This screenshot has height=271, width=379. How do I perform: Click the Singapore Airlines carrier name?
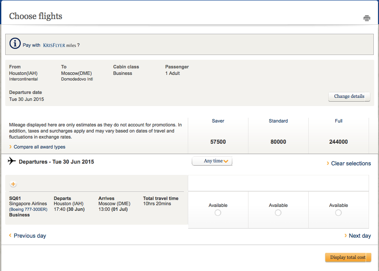coord(28,203)
